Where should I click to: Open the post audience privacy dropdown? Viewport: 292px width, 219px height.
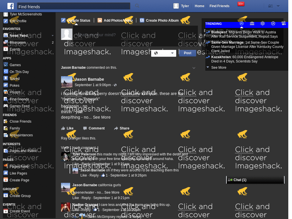pyautogui.click(x=163, y=53)
